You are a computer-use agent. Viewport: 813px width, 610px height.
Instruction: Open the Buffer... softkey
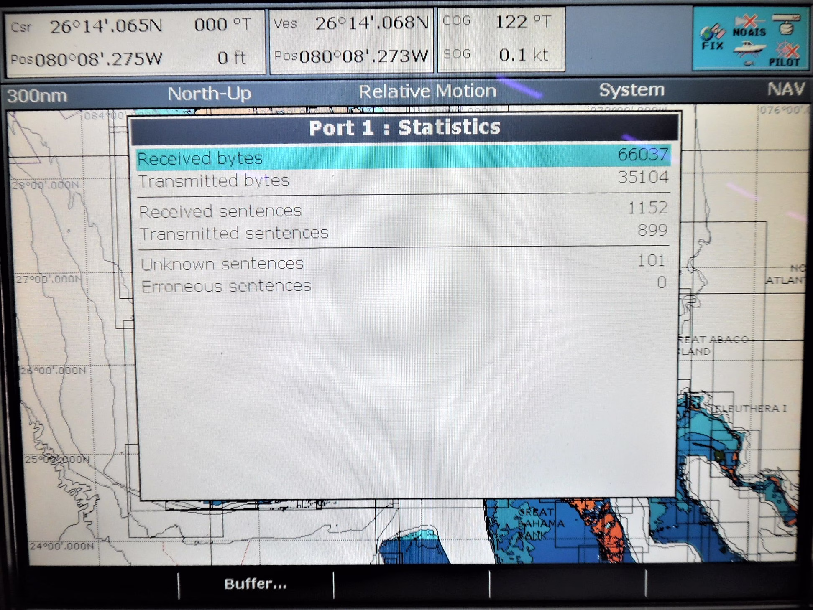coord(256,584)
